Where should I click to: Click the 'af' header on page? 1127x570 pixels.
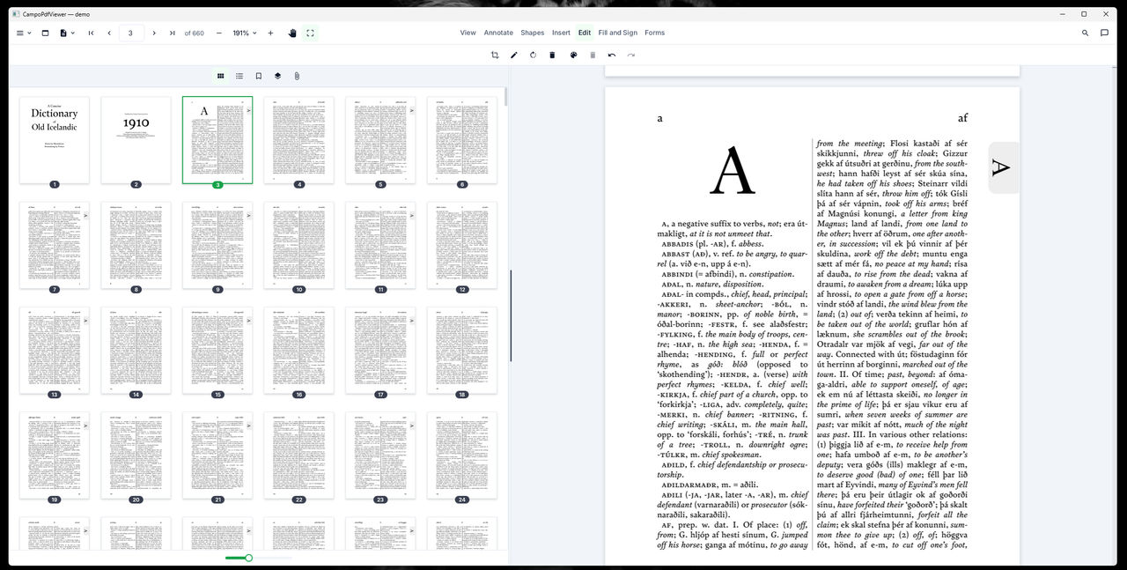click(962, 117)
